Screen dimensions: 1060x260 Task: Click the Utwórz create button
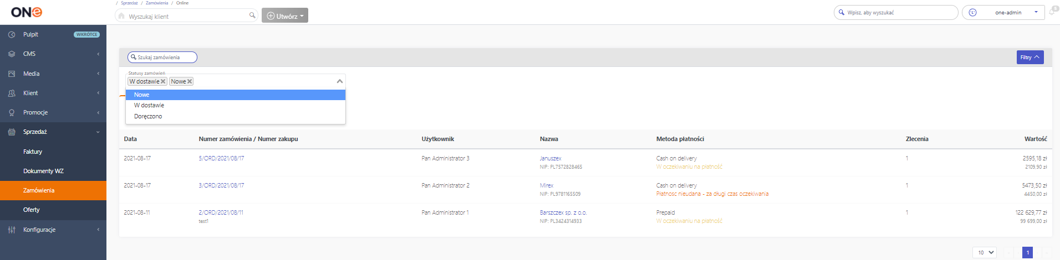point(285,15)
